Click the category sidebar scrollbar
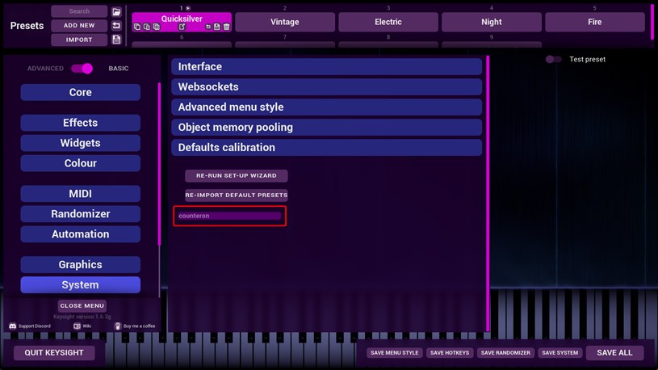This screenshot has width=658, height=370. coord(160,164)
